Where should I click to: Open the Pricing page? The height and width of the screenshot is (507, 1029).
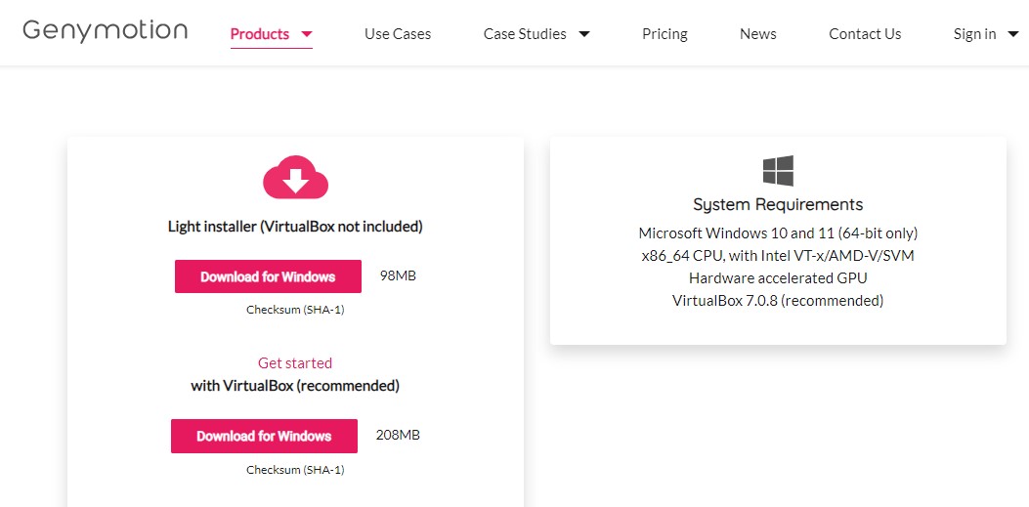(x=665, y=33)
